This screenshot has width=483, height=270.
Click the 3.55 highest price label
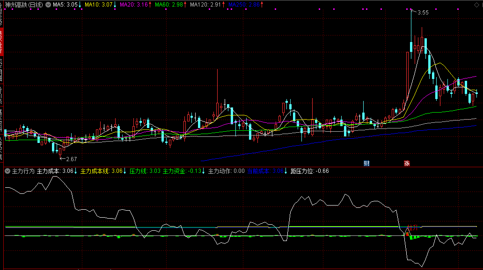coord(423,13)
